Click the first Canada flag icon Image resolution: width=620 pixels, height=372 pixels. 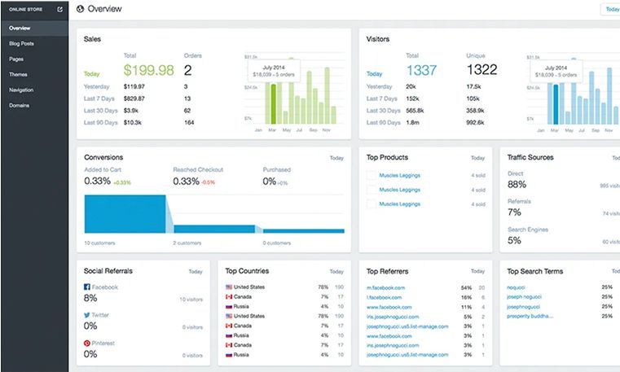pyautogui.click(x=229, y=296)
